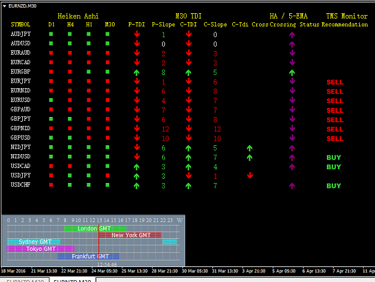The width and height of the screenshot is (375, 282).
Task: Click the SELL recommendation for EURJPY
Action: pyautogui.click(x=335, y=82)
